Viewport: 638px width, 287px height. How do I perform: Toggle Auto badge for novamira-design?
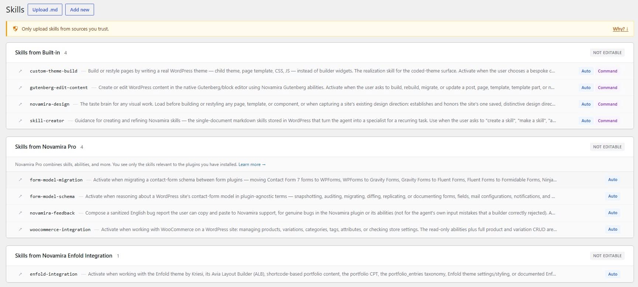586,104
